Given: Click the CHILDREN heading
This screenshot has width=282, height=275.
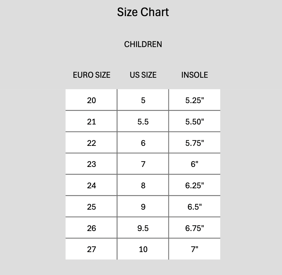Looking at the screenshot, I should point(143,44).
